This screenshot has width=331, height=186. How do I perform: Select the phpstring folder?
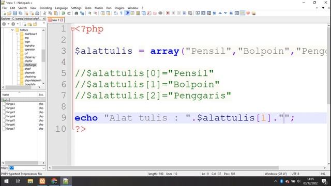[x=30, y=76]
